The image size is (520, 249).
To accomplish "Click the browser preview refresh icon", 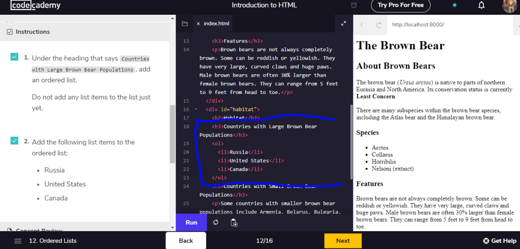I will 378,25.
